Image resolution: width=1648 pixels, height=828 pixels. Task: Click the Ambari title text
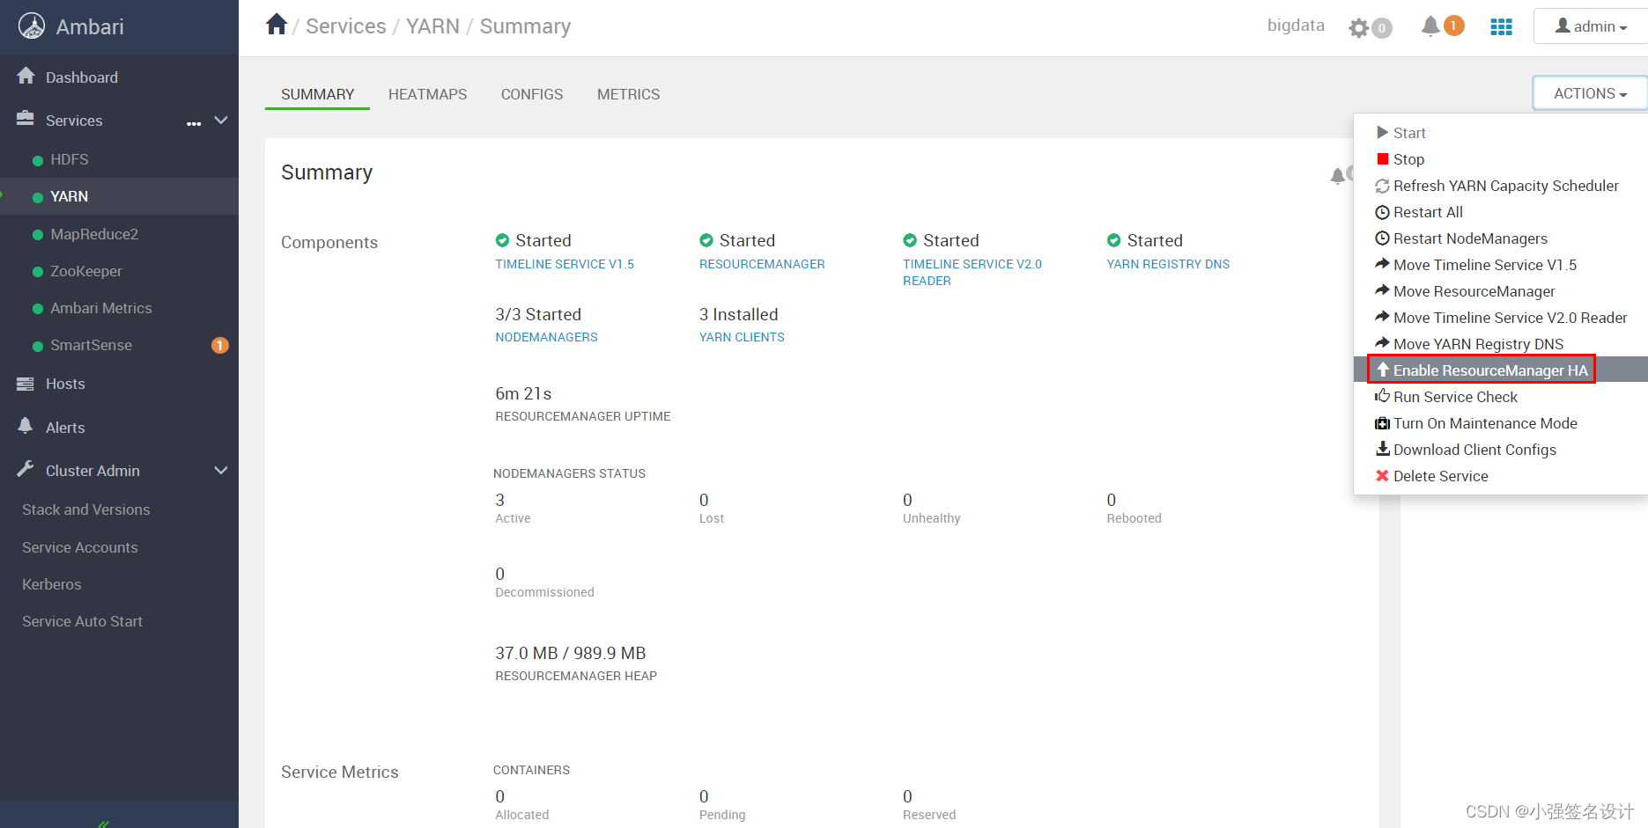point(90,26)
